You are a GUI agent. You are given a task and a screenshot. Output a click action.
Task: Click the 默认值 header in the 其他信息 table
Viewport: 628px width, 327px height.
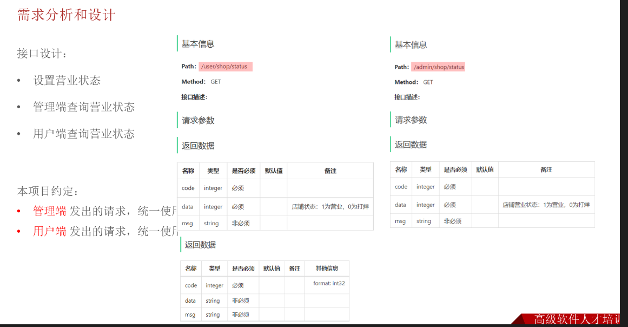tap(272, 269)
